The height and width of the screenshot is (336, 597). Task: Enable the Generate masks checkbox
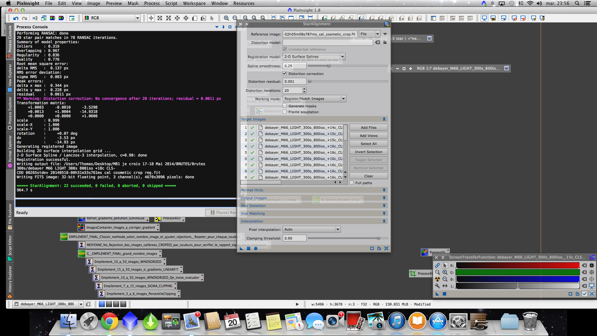[x=285, y=106]
